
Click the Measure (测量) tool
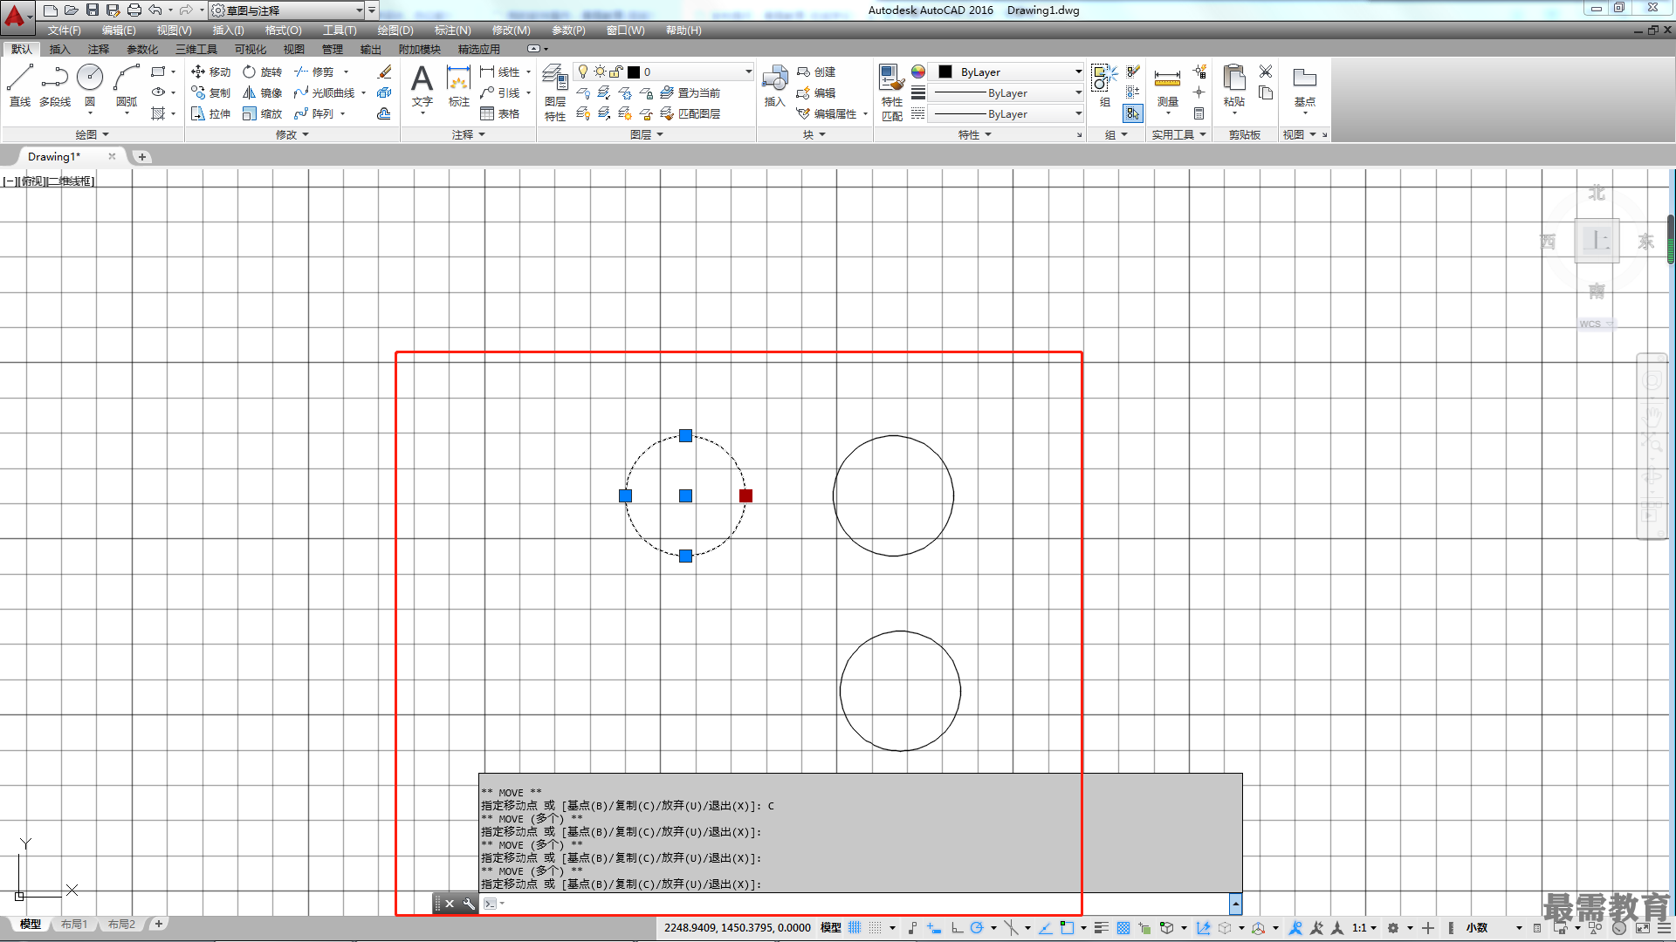coord(1167,87)
